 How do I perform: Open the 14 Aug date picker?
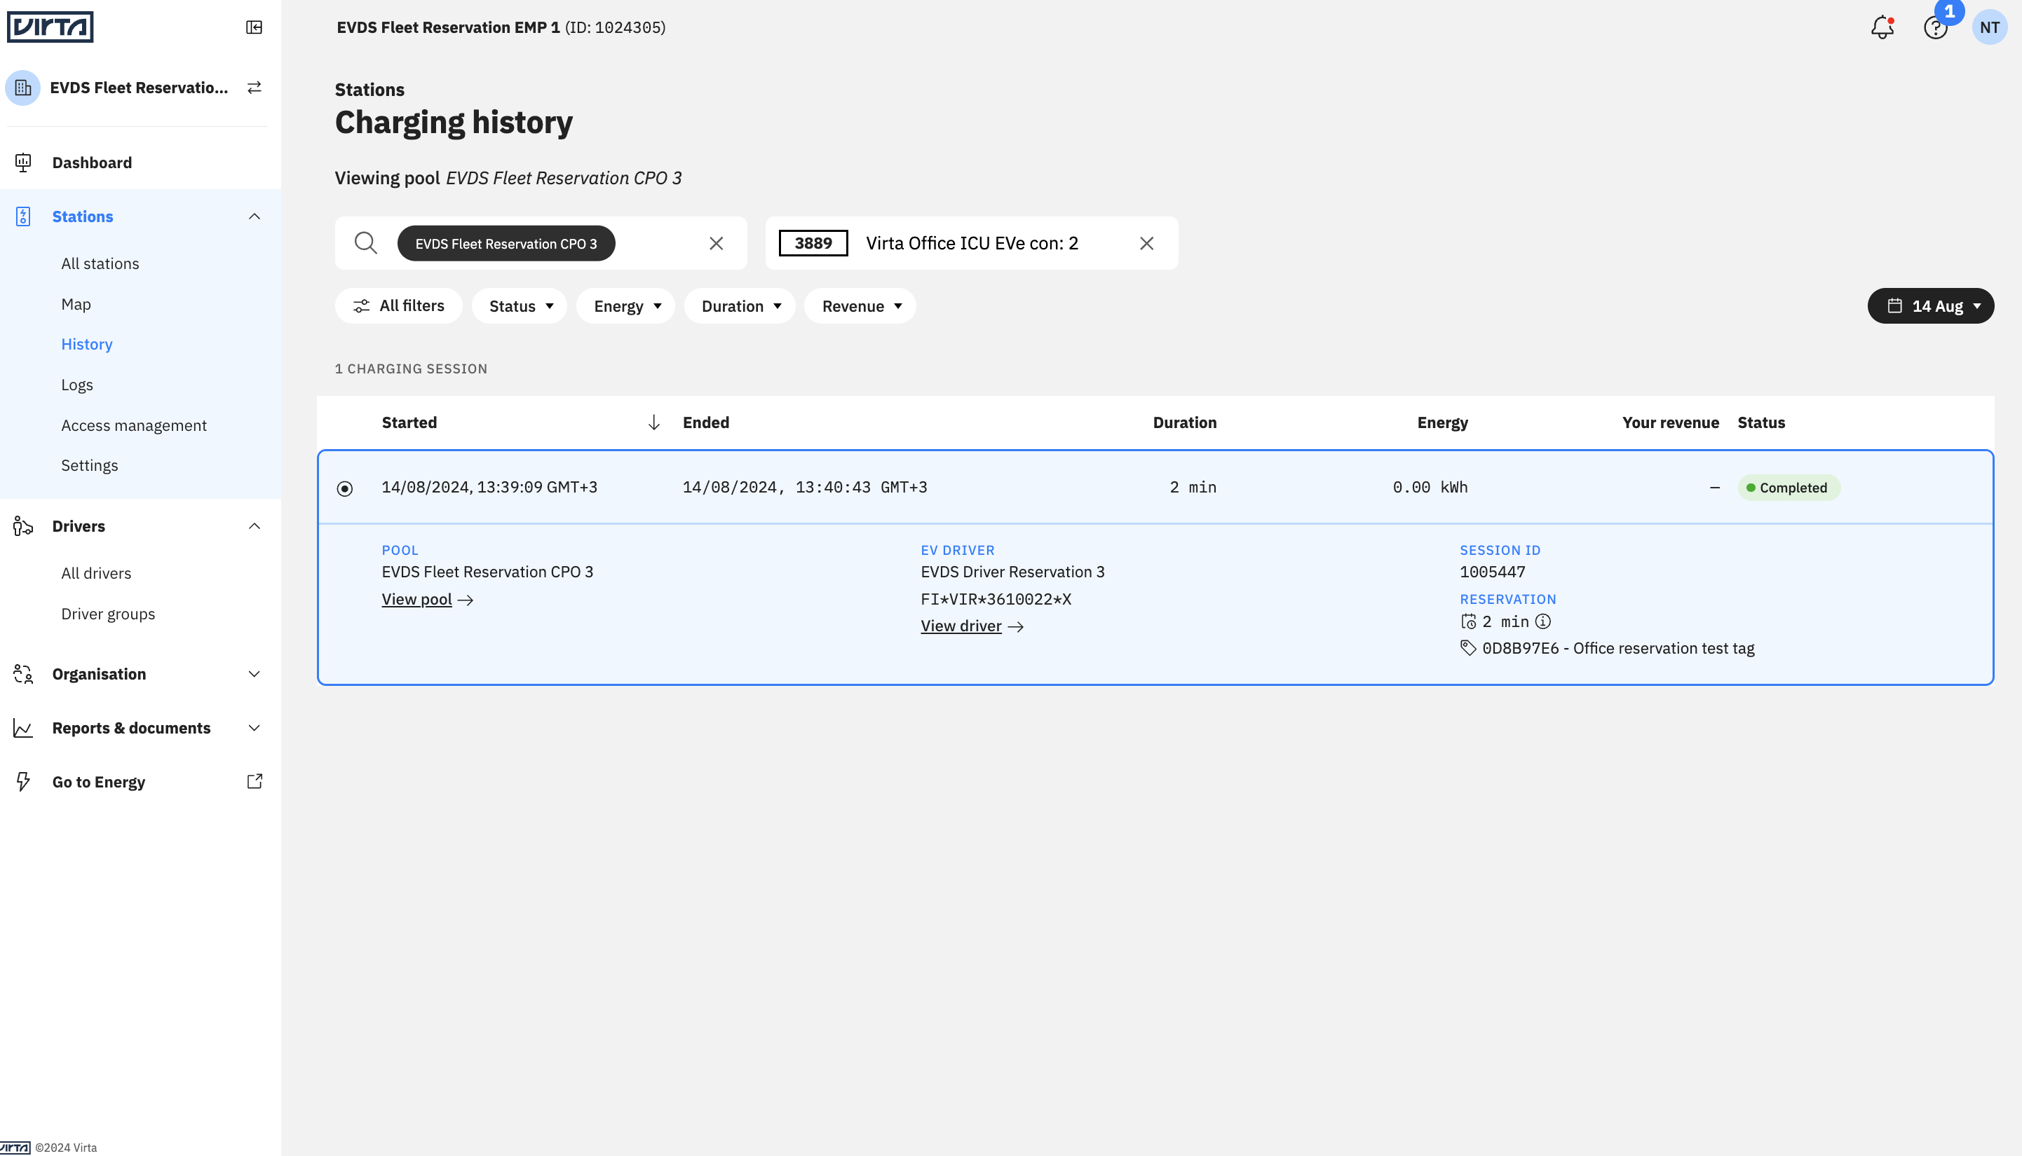pos(1931,305)
